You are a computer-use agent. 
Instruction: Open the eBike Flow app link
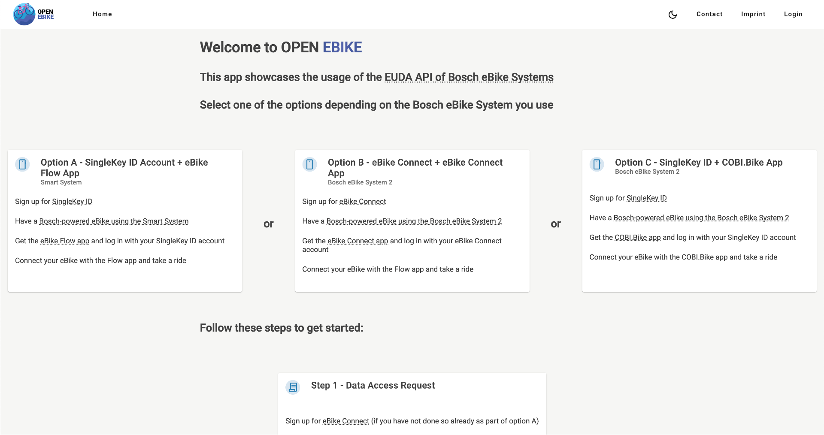point(64,241)
